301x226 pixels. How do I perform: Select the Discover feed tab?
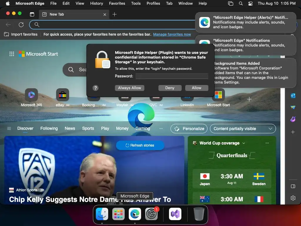tap(25, 128)
